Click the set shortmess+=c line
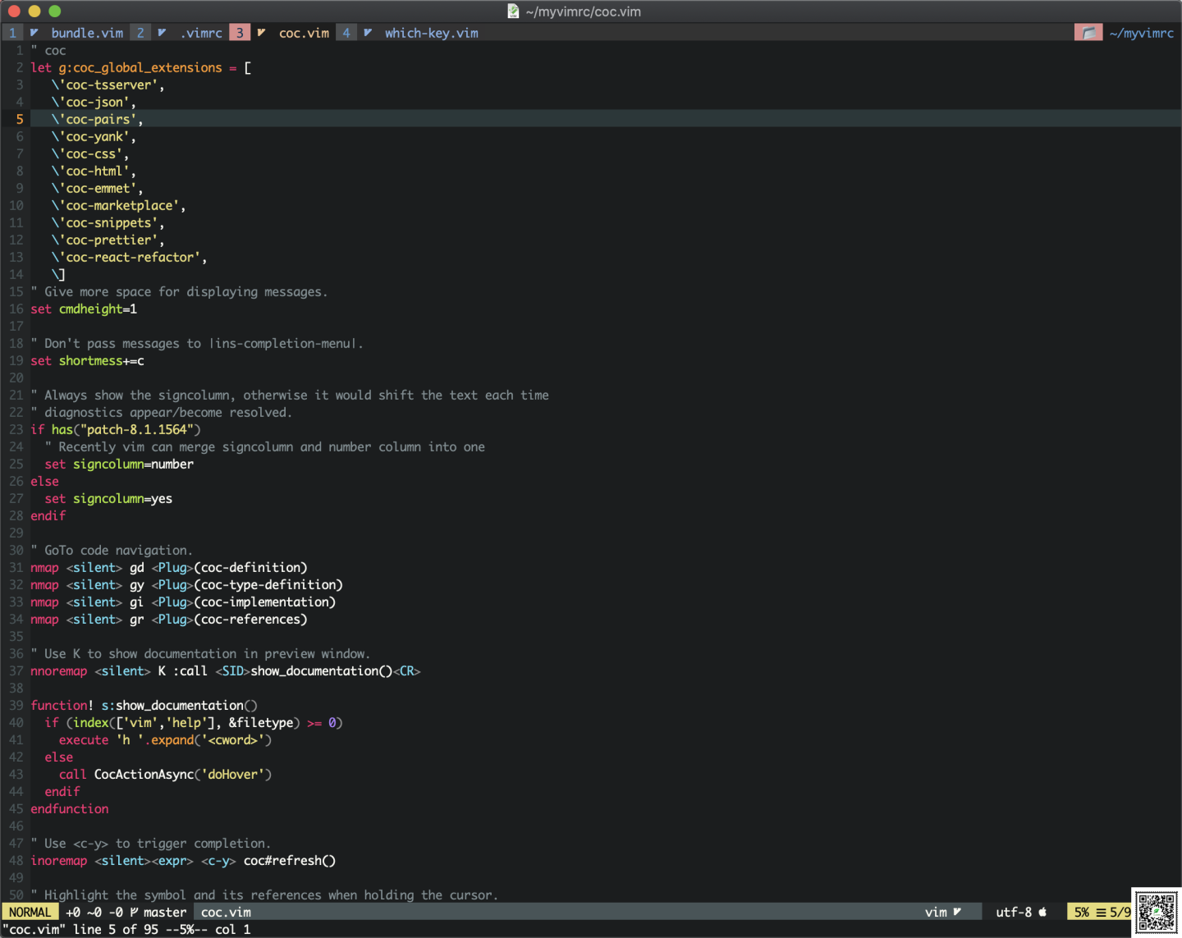 coord(87,360)
